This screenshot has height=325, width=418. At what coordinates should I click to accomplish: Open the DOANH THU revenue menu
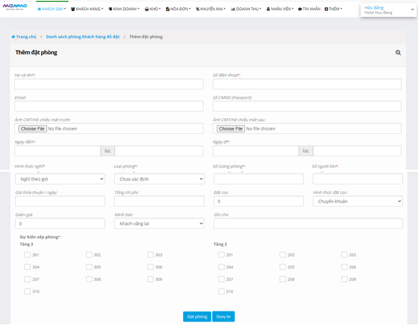point(246,9)
